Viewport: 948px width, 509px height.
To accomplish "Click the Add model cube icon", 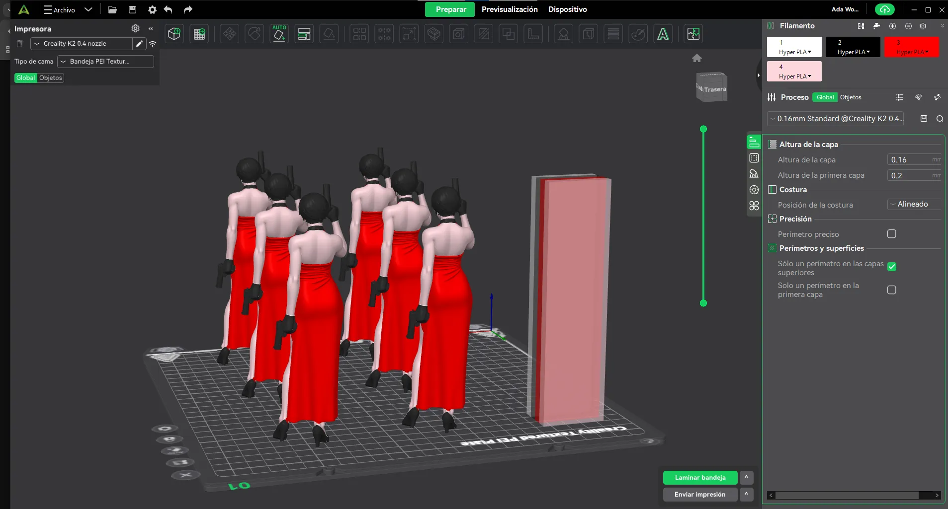I will click(174, 34).
